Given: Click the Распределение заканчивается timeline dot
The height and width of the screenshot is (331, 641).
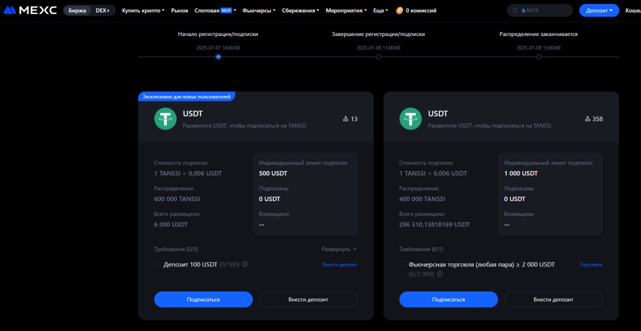Looking at the screenshot, I should (x=539, y=56).
